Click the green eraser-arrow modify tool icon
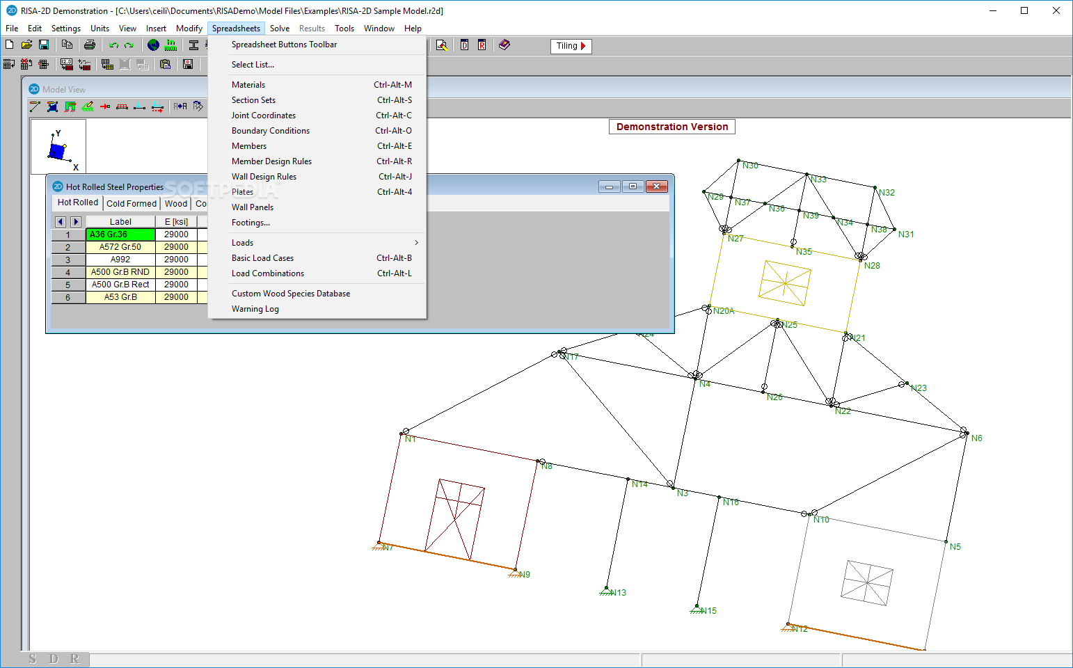Image resolution: width=1073 pixels, height=668 pixels. click(x=88, y=106)
